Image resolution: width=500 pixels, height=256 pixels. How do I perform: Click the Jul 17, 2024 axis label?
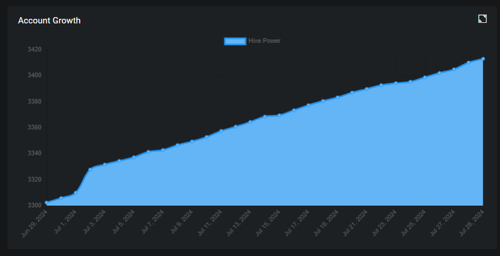297,223
